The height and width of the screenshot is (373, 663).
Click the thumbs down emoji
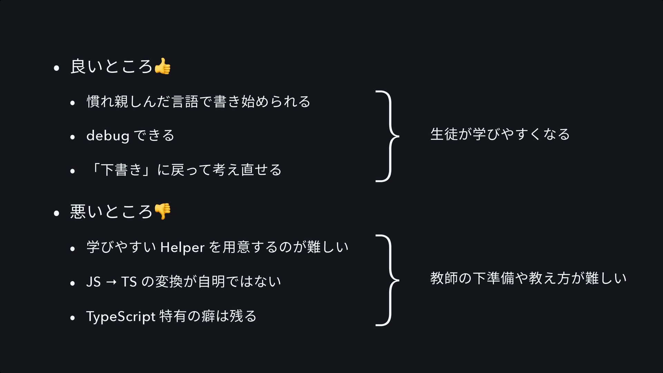tap(162, 211)
